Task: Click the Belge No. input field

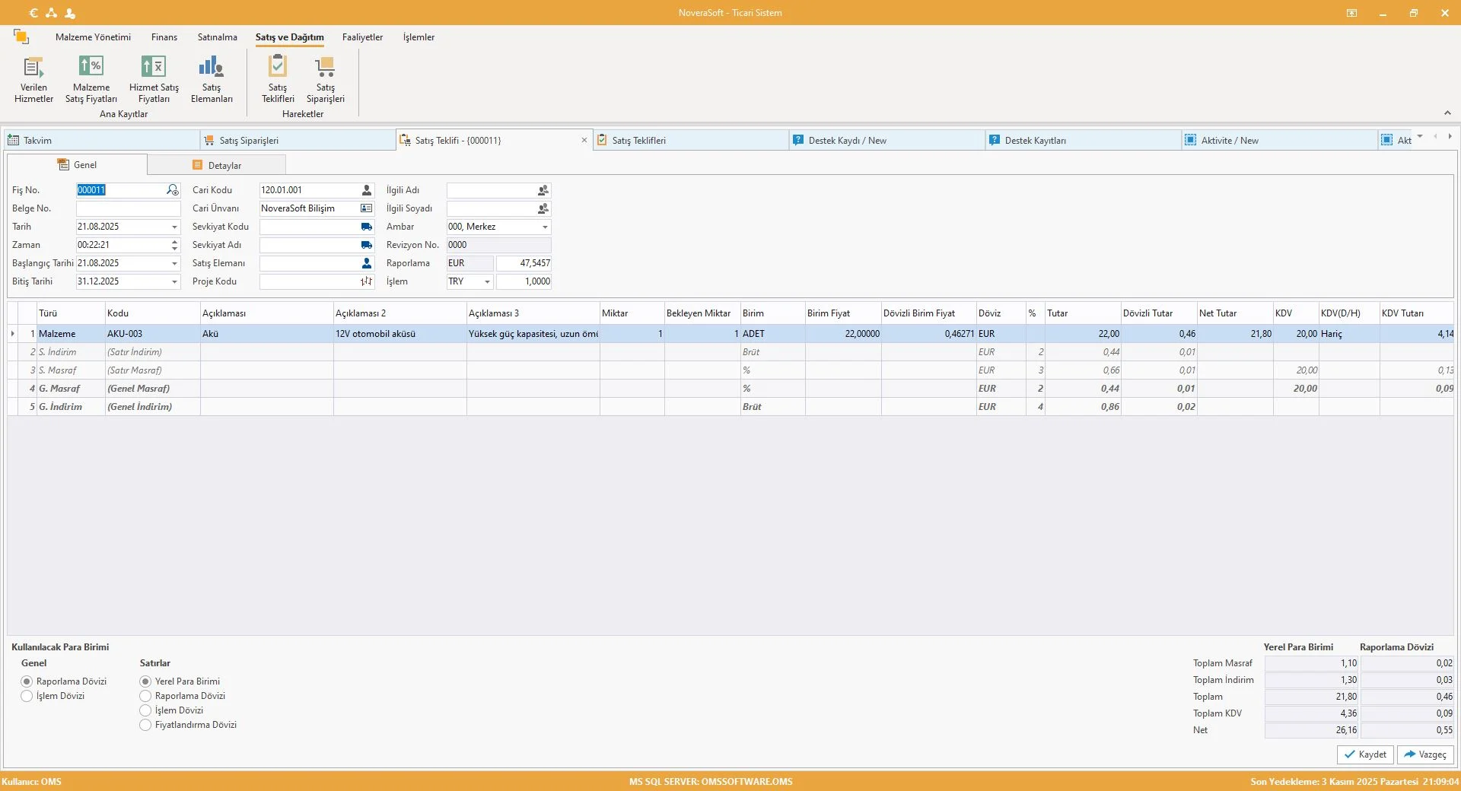Action: point(128,208)
